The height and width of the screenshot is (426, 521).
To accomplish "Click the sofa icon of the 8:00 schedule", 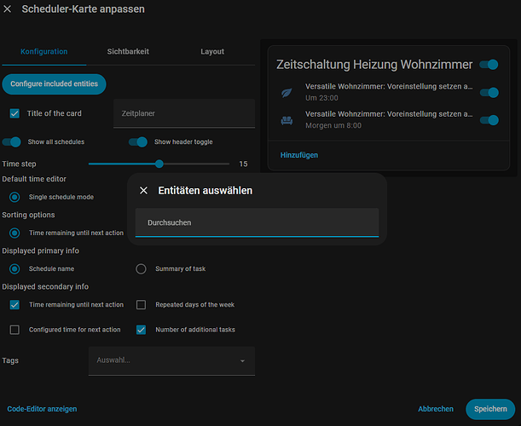I will [x=287, y=120].
